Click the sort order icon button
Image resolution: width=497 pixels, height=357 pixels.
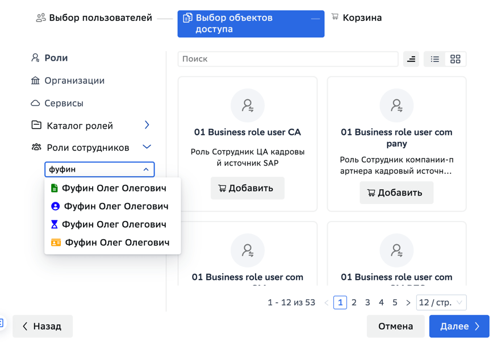point(411,59)
